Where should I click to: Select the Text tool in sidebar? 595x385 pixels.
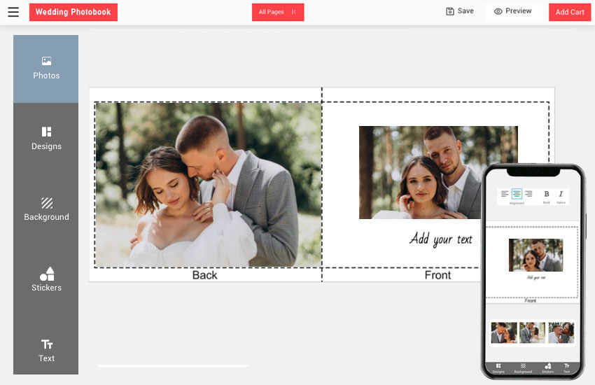tap(46, 350)
